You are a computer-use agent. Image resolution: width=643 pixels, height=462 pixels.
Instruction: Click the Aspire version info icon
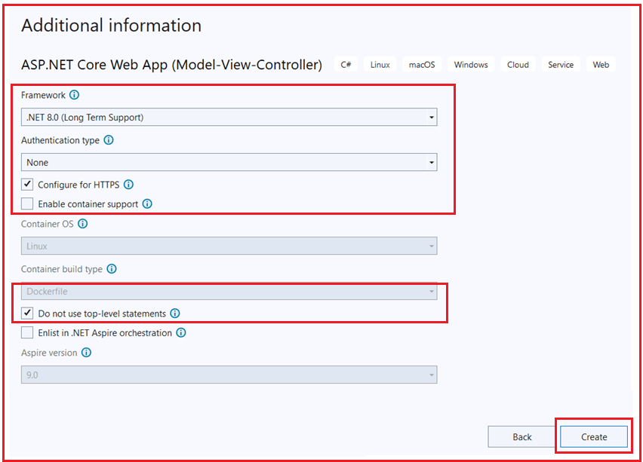point(86,352)
